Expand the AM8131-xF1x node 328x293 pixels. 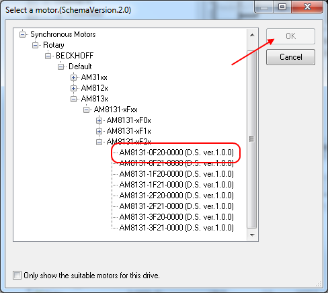point(99,131)
